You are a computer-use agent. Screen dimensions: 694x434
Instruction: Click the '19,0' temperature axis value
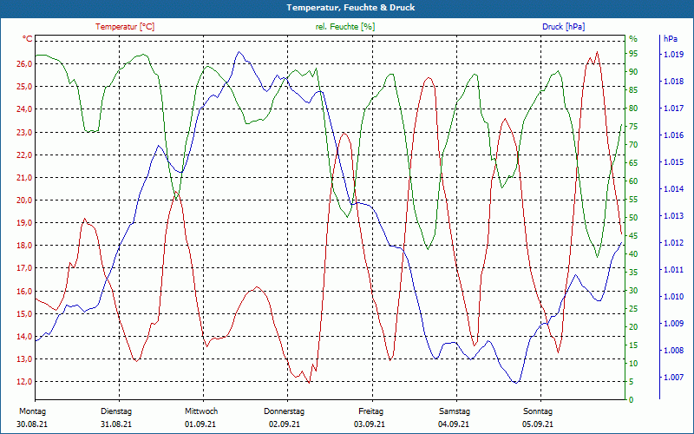coord(24,223)
